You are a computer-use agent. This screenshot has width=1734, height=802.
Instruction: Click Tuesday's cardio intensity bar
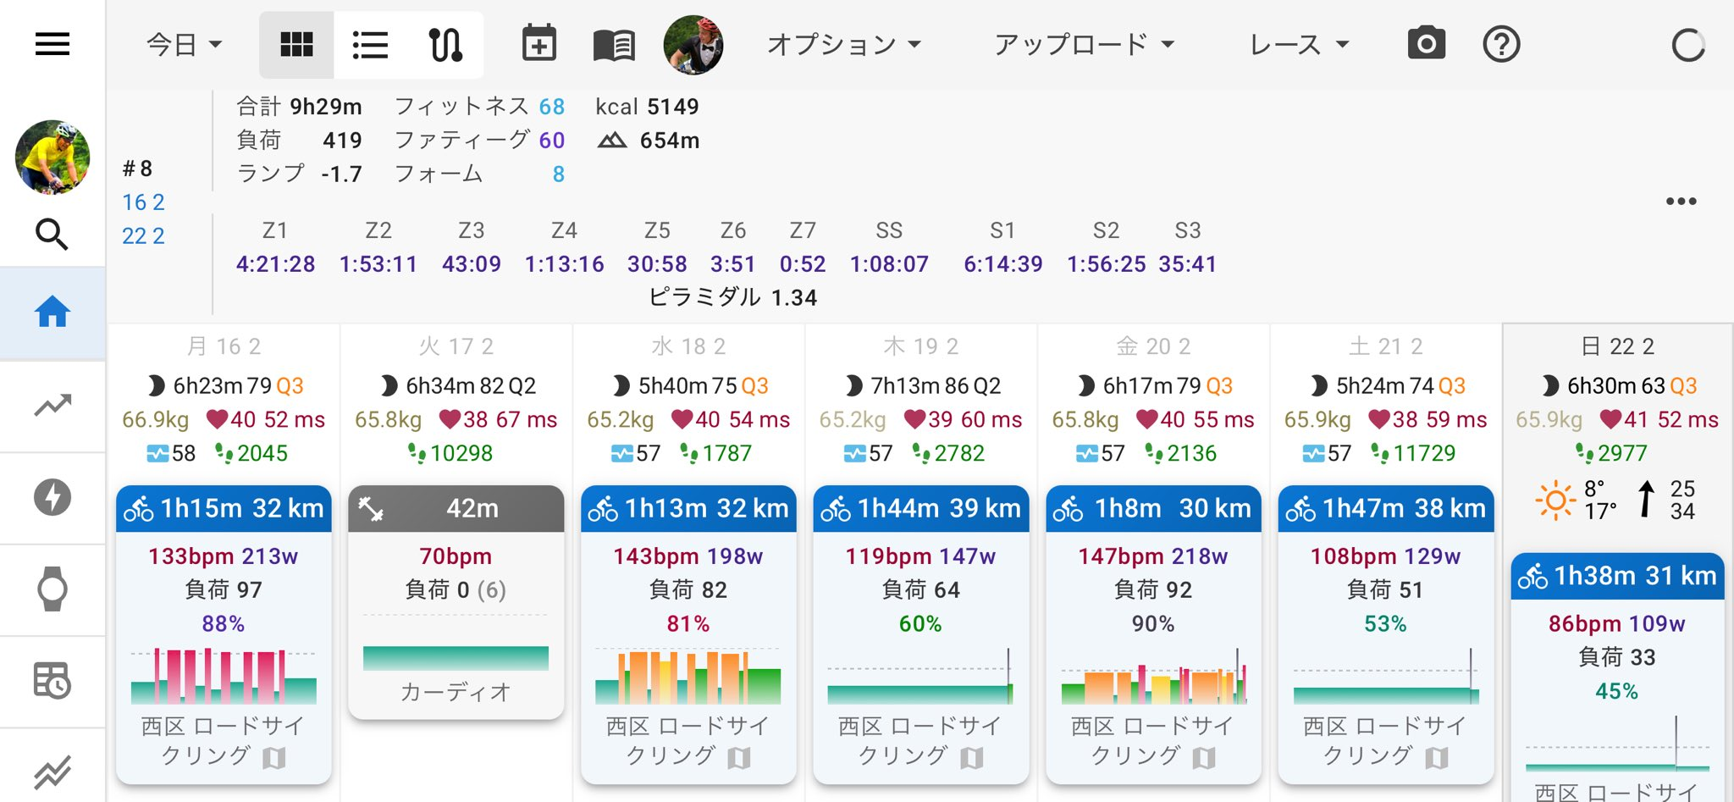[x=456, y=658]
